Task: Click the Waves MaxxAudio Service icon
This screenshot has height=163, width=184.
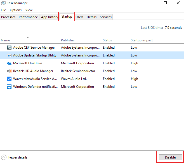Action: point(9,79)
